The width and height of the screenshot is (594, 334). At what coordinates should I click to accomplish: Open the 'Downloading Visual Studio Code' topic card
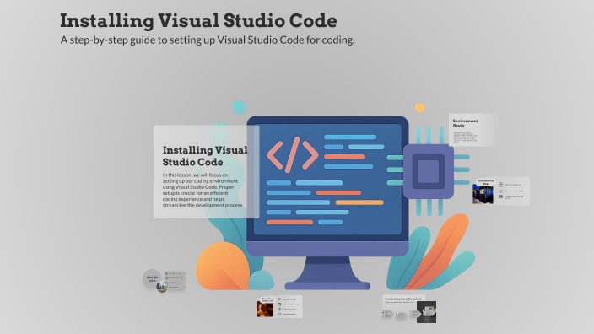[x=409, y=309]
